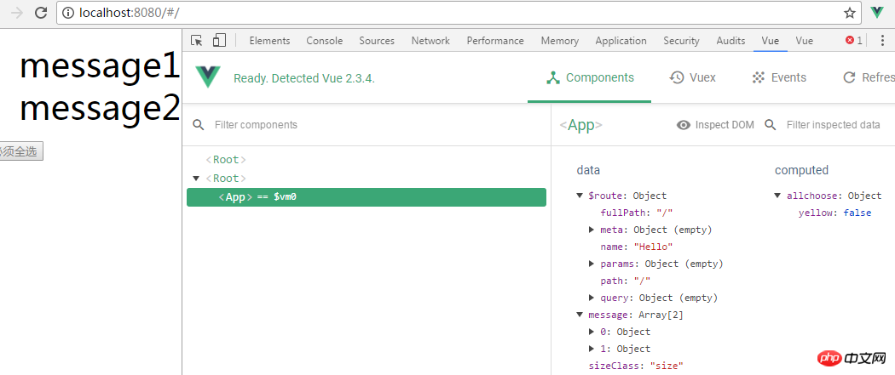895x375 pixels.
Task: Click the inspect element cursor icon
Action: point(197,40)
